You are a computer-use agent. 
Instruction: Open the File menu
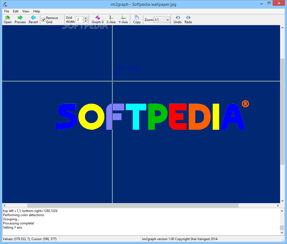(x=7, y=11)
